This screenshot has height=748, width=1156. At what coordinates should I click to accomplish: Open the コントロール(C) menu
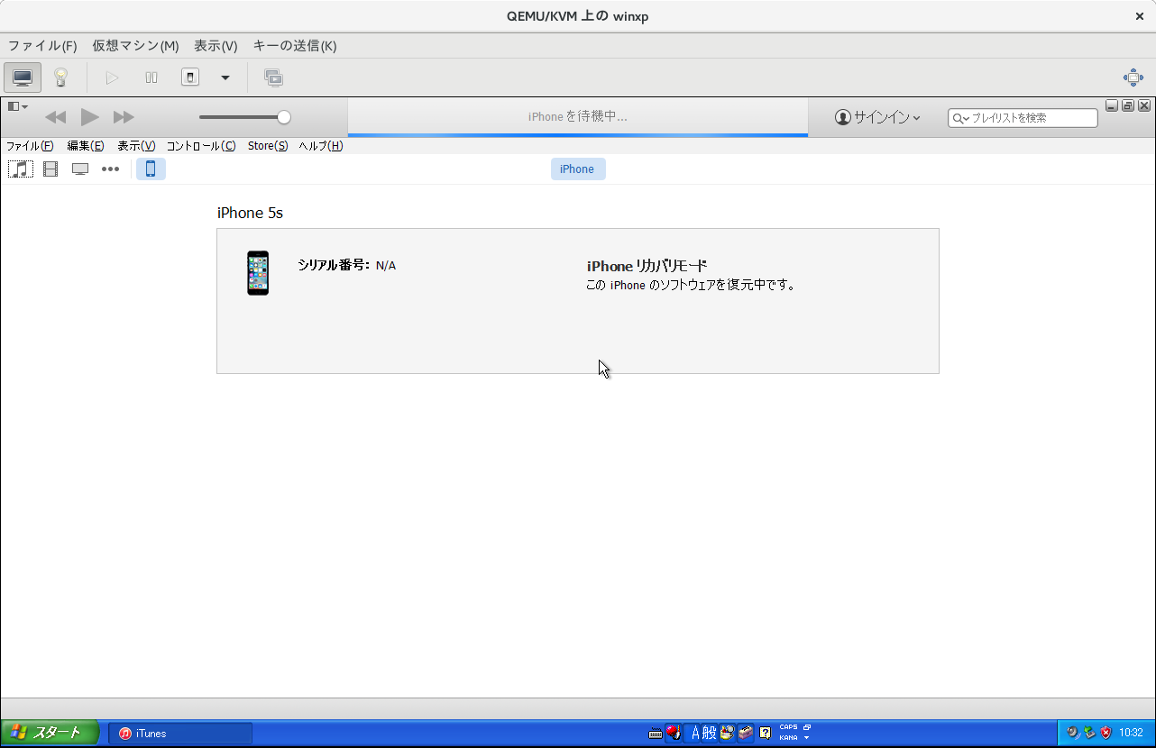(201, 146)
